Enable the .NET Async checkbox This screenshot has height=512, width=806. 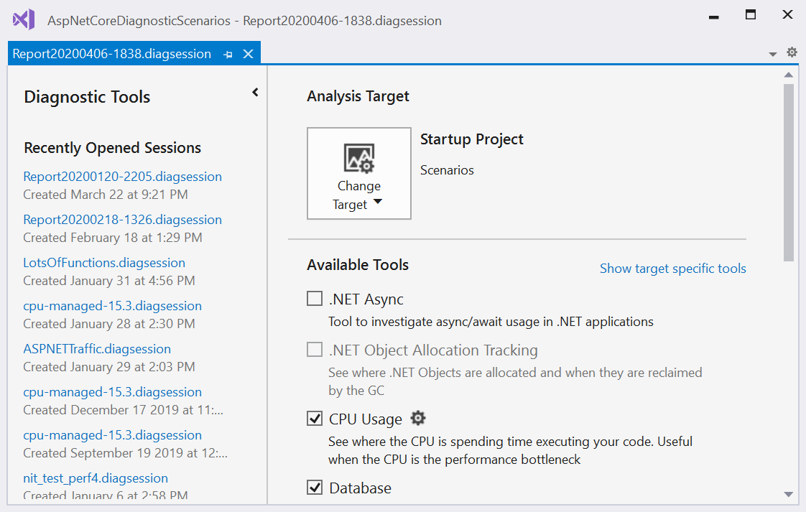click(x=315, y=299)
